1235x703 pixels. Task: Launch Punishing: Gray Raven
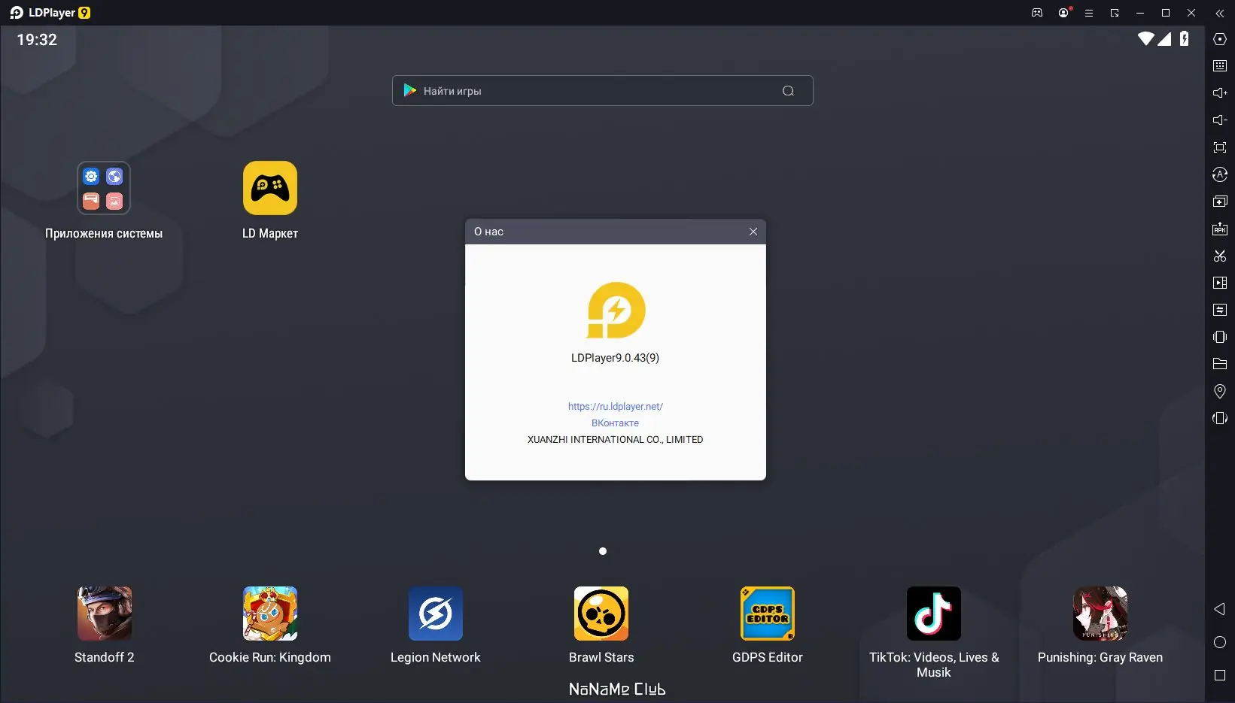tap(1100, 614)
